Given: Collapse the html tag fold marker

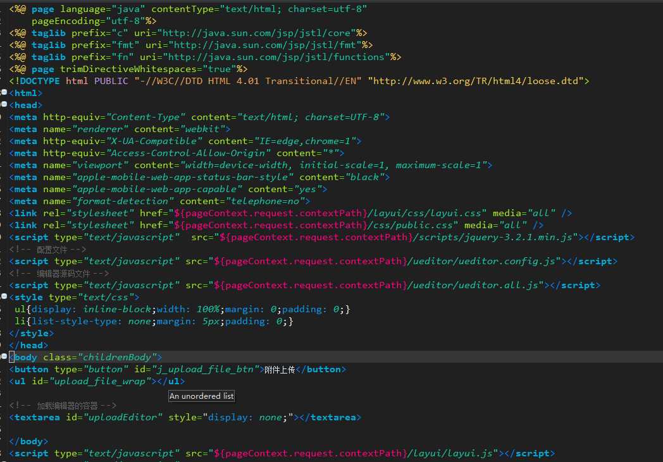Looking at the screenshot, I should [x=4, y=92].
